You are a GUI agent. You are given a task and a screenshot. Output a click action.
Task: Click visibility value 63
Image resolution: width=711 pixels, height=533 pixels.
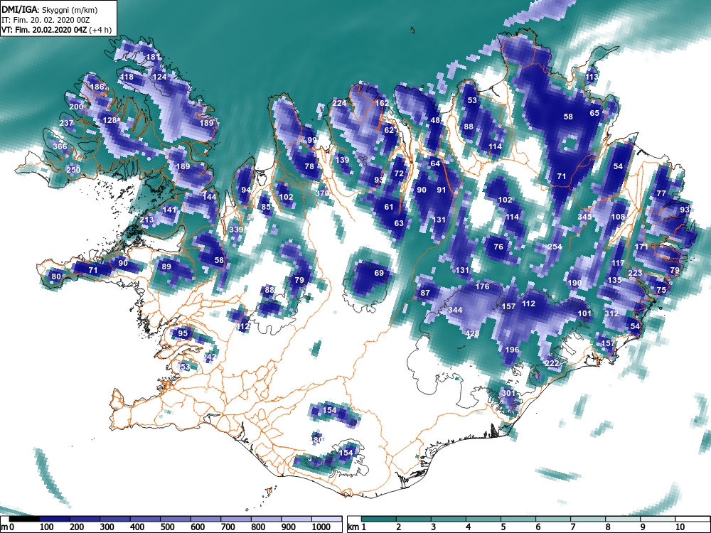click(399, 223)
